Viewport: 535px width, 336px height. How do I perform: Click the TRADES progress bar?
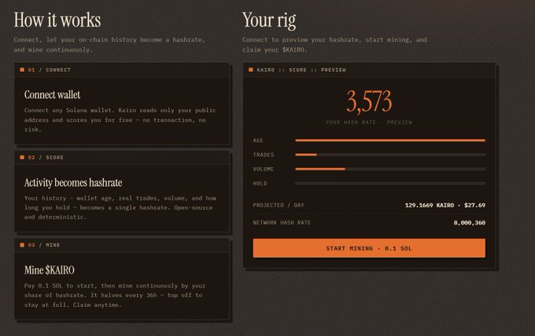(390, 155)
